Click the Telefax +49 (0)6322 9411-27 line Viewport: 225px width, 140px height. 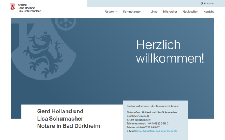(x=143, y=127)
